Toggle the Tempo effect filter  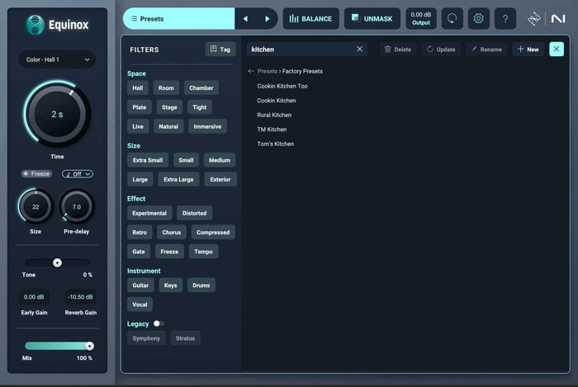203,252
